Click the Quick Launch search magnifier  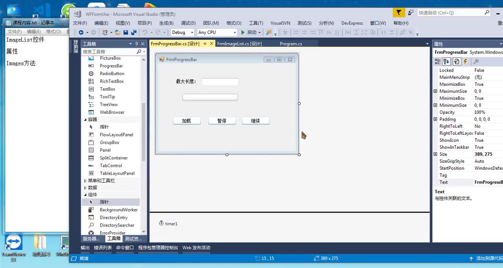click(x=487, y=13)
